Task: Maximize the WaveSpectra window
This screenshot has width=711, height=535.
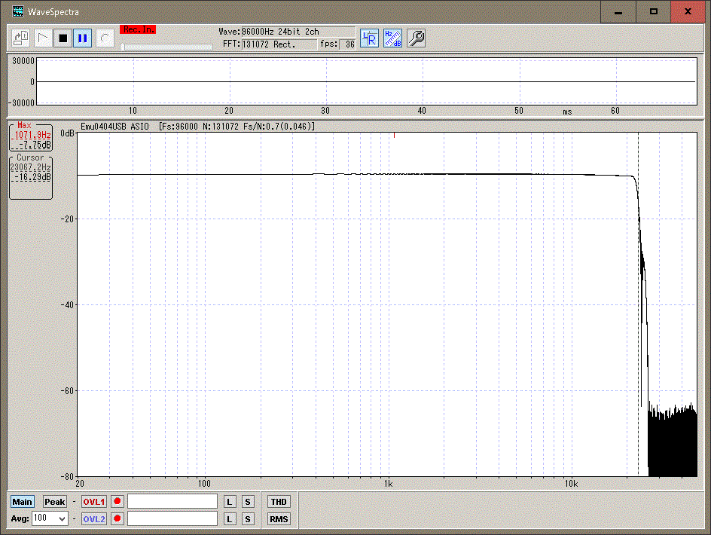Action: coord(654,12)
